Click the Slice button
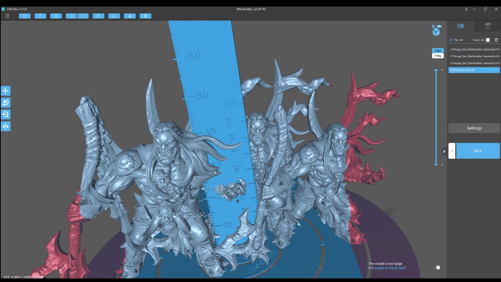The width and height of the screenshot is (501, 282). coord(478,151)
